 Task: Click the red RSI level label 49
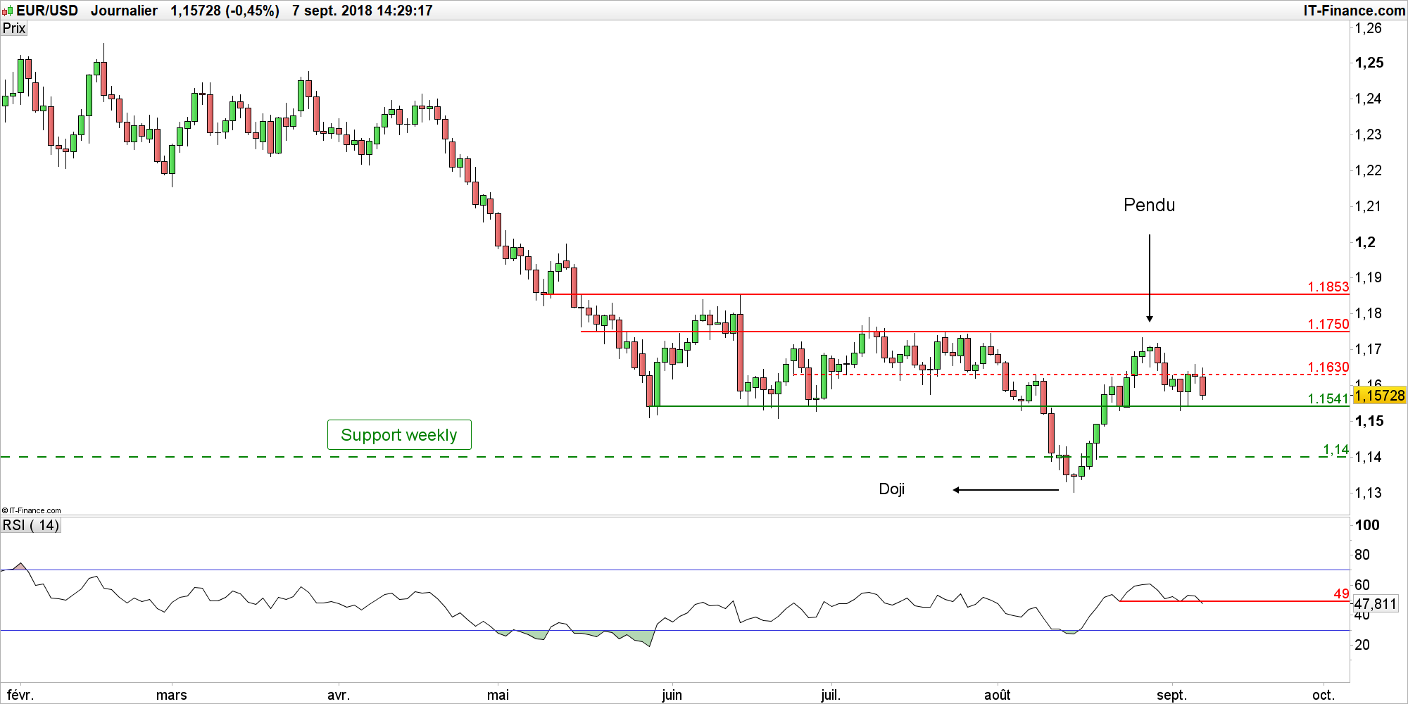1342,593
